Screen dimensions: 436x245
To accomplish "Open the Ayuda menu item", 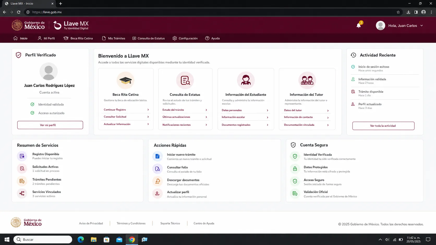I will point(213,38).
